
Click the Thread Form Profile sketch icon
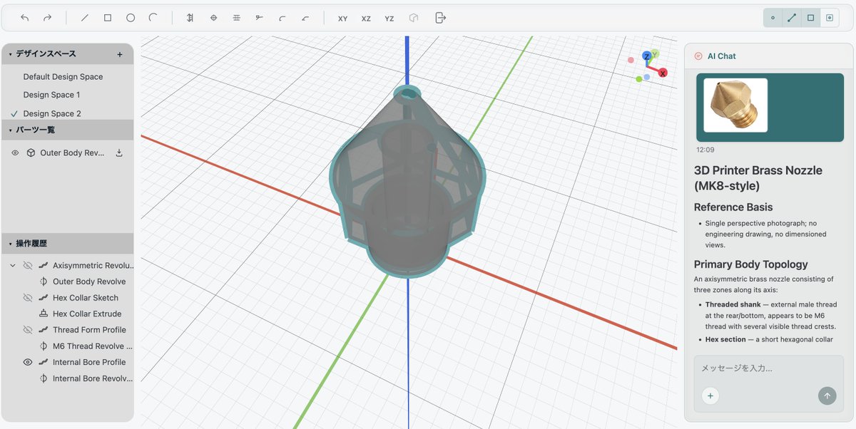(x=44, y=330)
